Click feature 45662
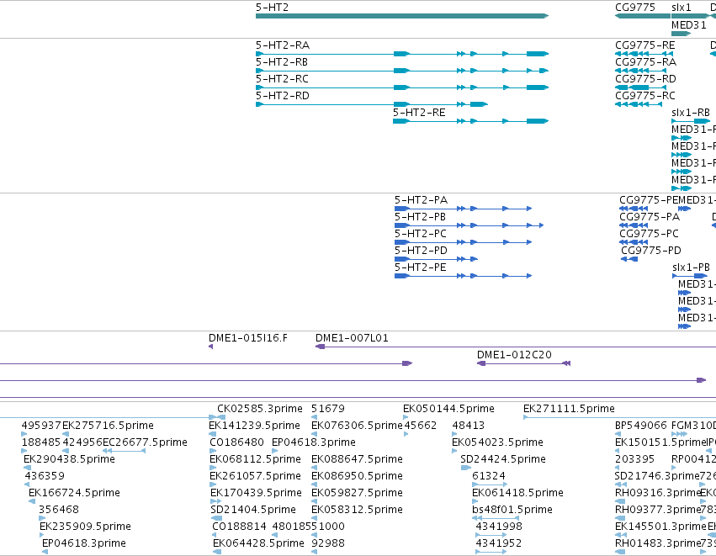Screen dimensions: 716x556 [x=421, y=426]
